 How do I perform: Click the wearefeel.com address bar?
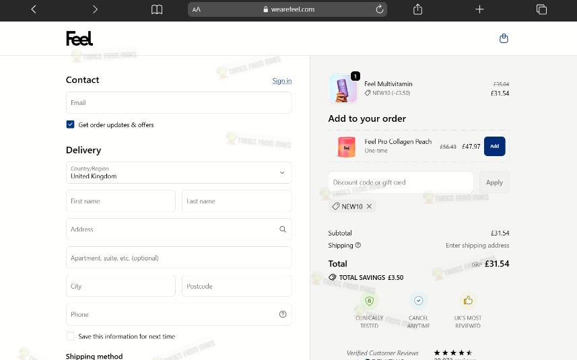tap(287, 9)
